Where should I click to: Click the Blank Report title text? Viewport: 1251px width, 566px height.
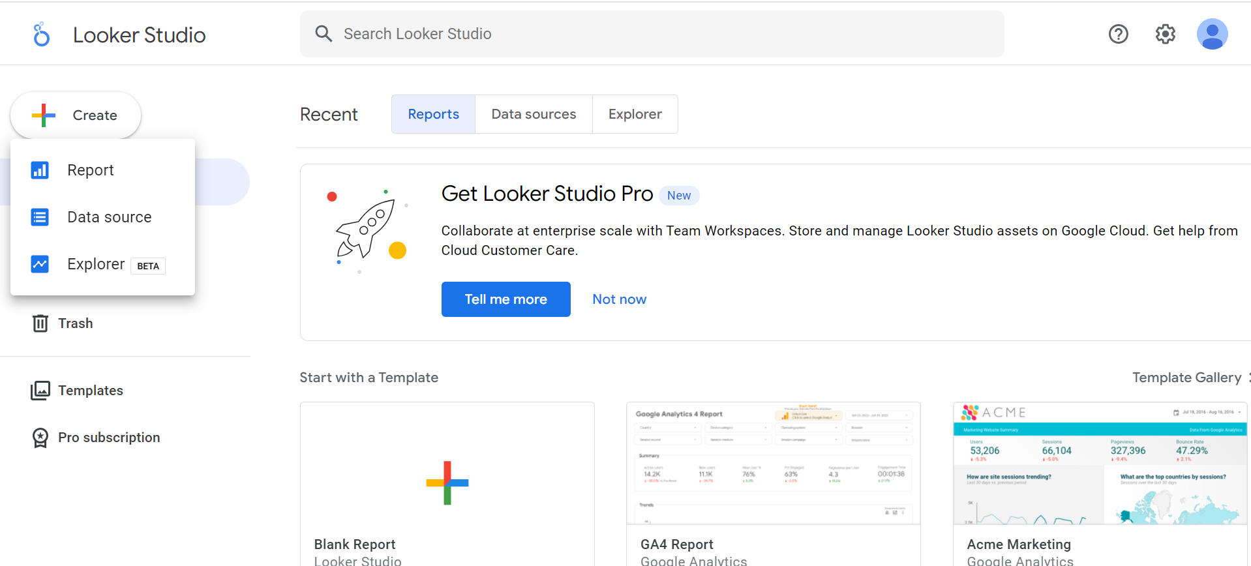coord(355,544)
